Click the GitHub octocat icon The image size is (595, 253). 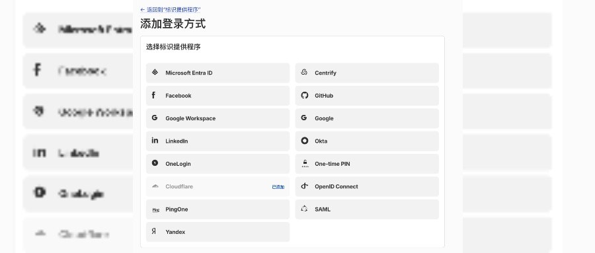(304, 95)
